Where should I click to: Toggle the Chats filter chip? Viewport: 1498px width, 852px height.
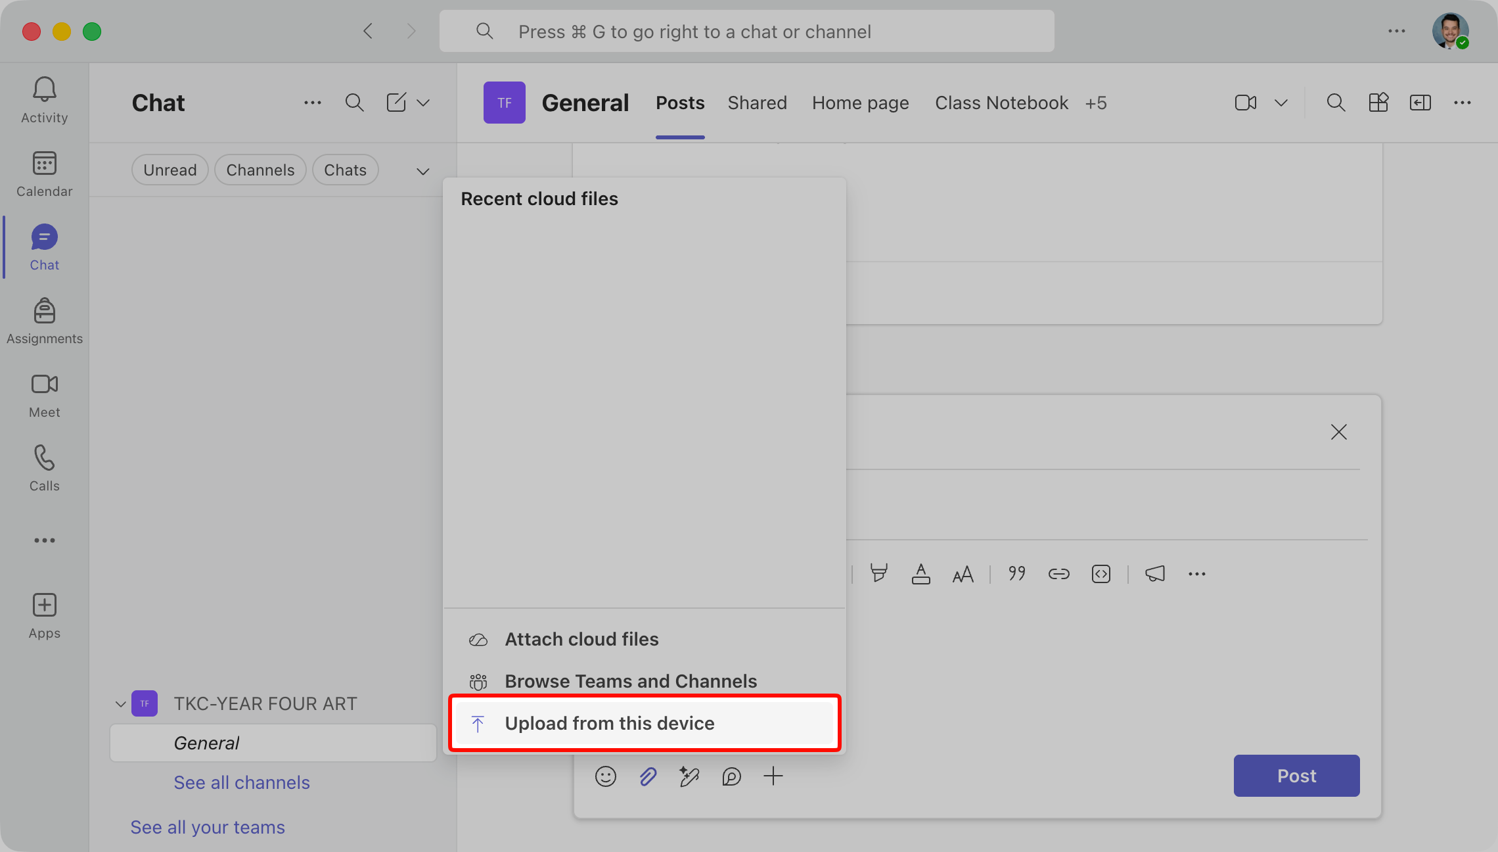345,170
